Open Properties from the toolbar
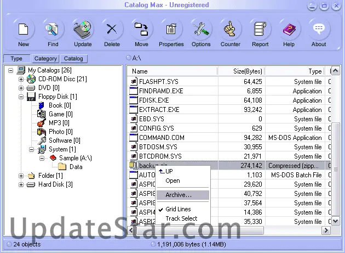This screenshot has height=253, width=345. click(x=171, y=30)
